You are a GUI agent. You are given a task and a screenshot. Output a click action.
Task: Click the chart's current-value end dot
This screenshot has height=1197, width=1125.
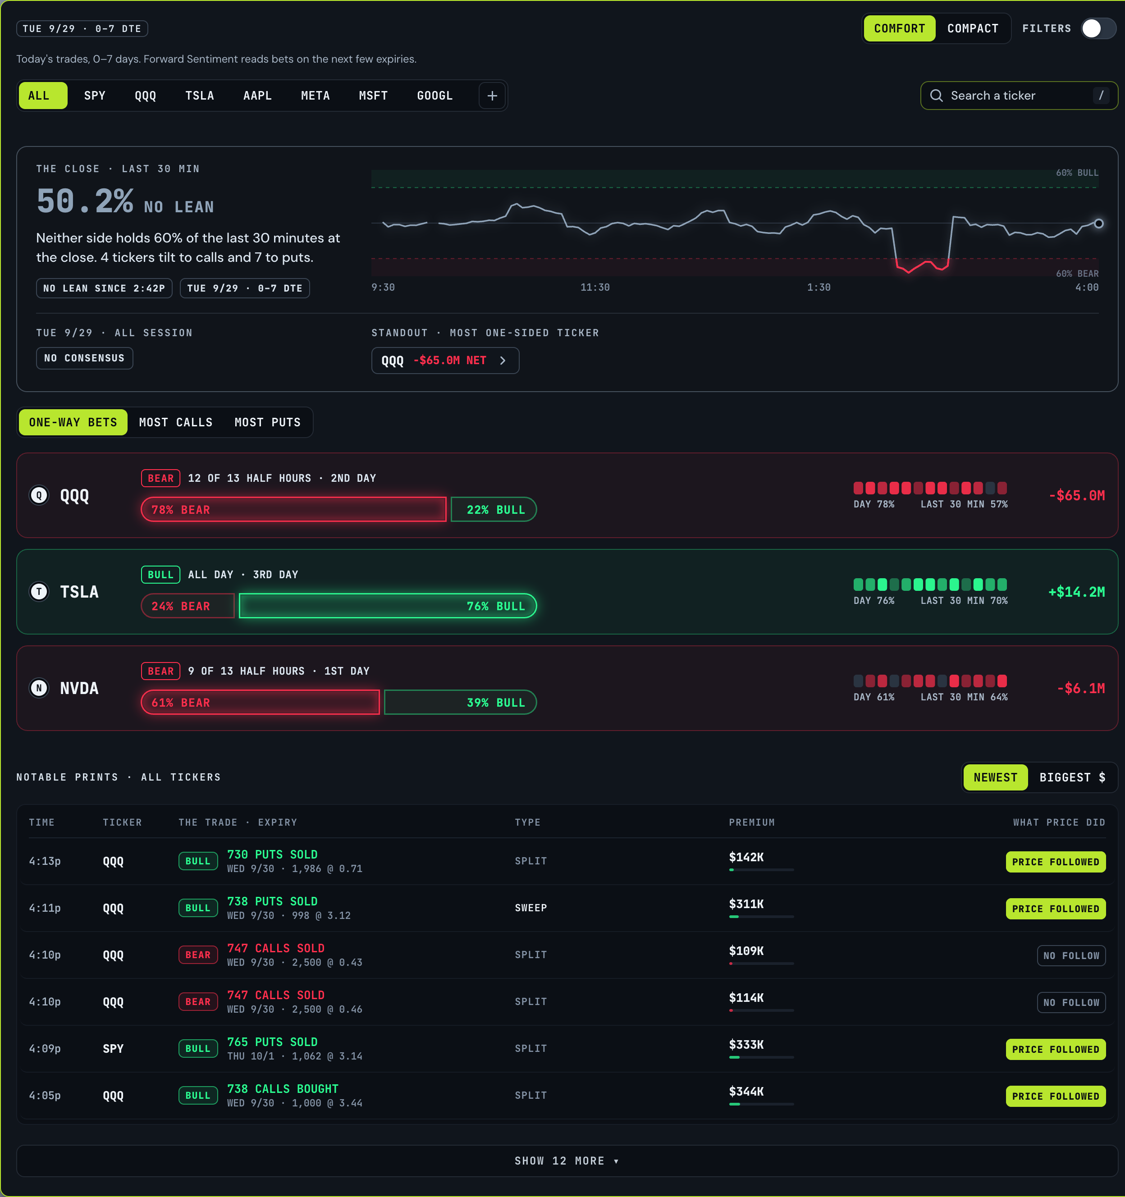click(x=1098, y=224)
